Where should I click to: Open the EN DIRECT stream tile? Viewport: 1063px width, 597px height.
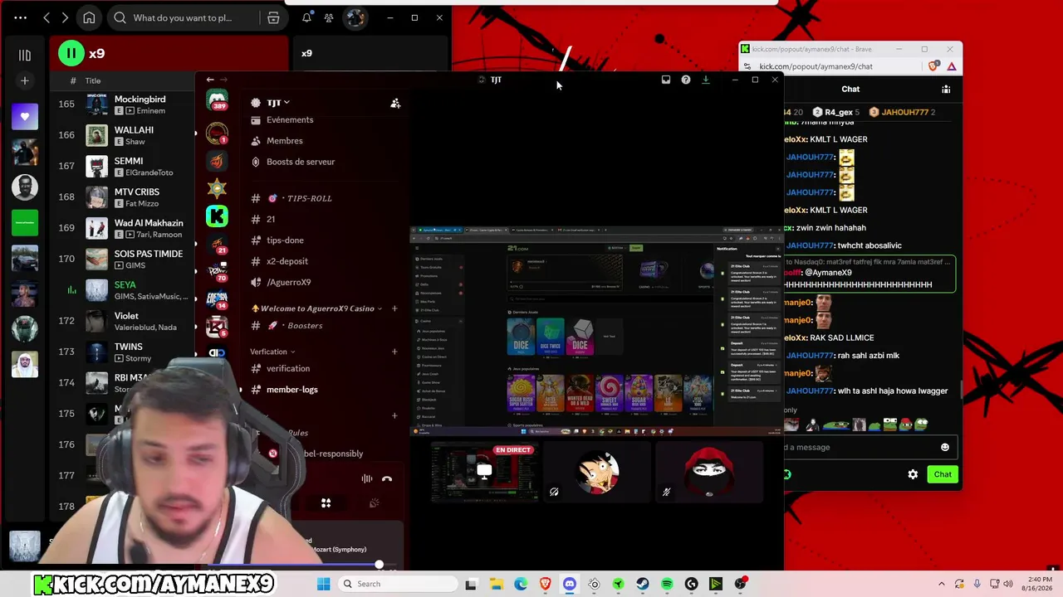click(x=483, y=471)
